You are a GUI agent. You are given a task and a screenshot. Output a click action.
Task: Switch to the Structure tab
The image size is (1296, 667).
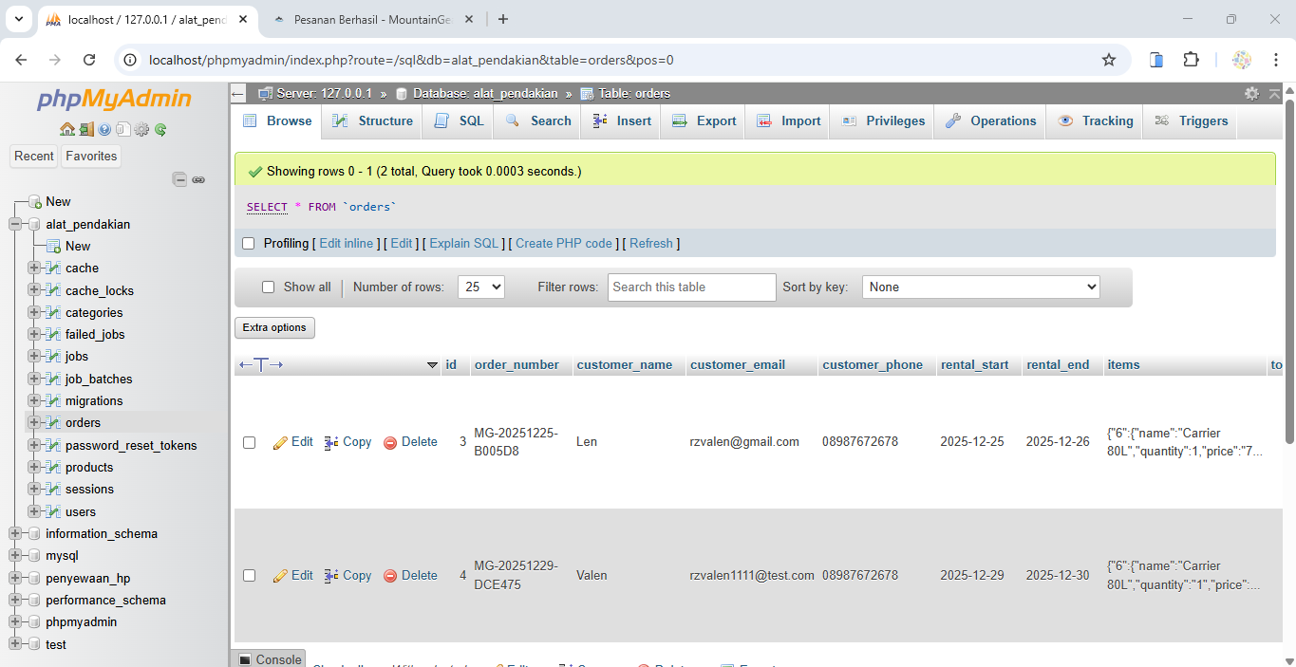click(x=371, y=120)
